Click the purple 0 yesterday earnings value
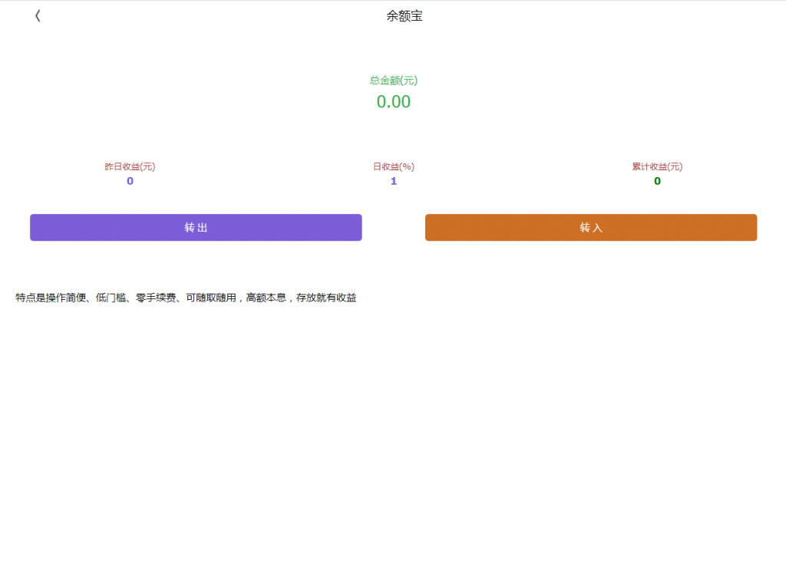Viewport: 786px width, 569px height. (129, 181)
